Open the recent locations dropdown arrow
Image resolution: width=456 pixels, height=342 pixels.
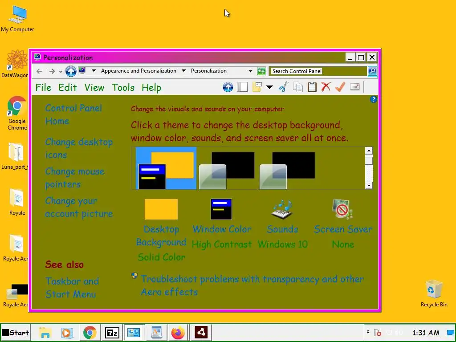tap(61, 72)
